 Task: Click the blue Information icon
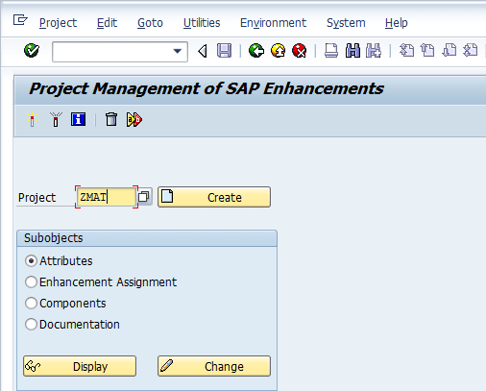78,119
